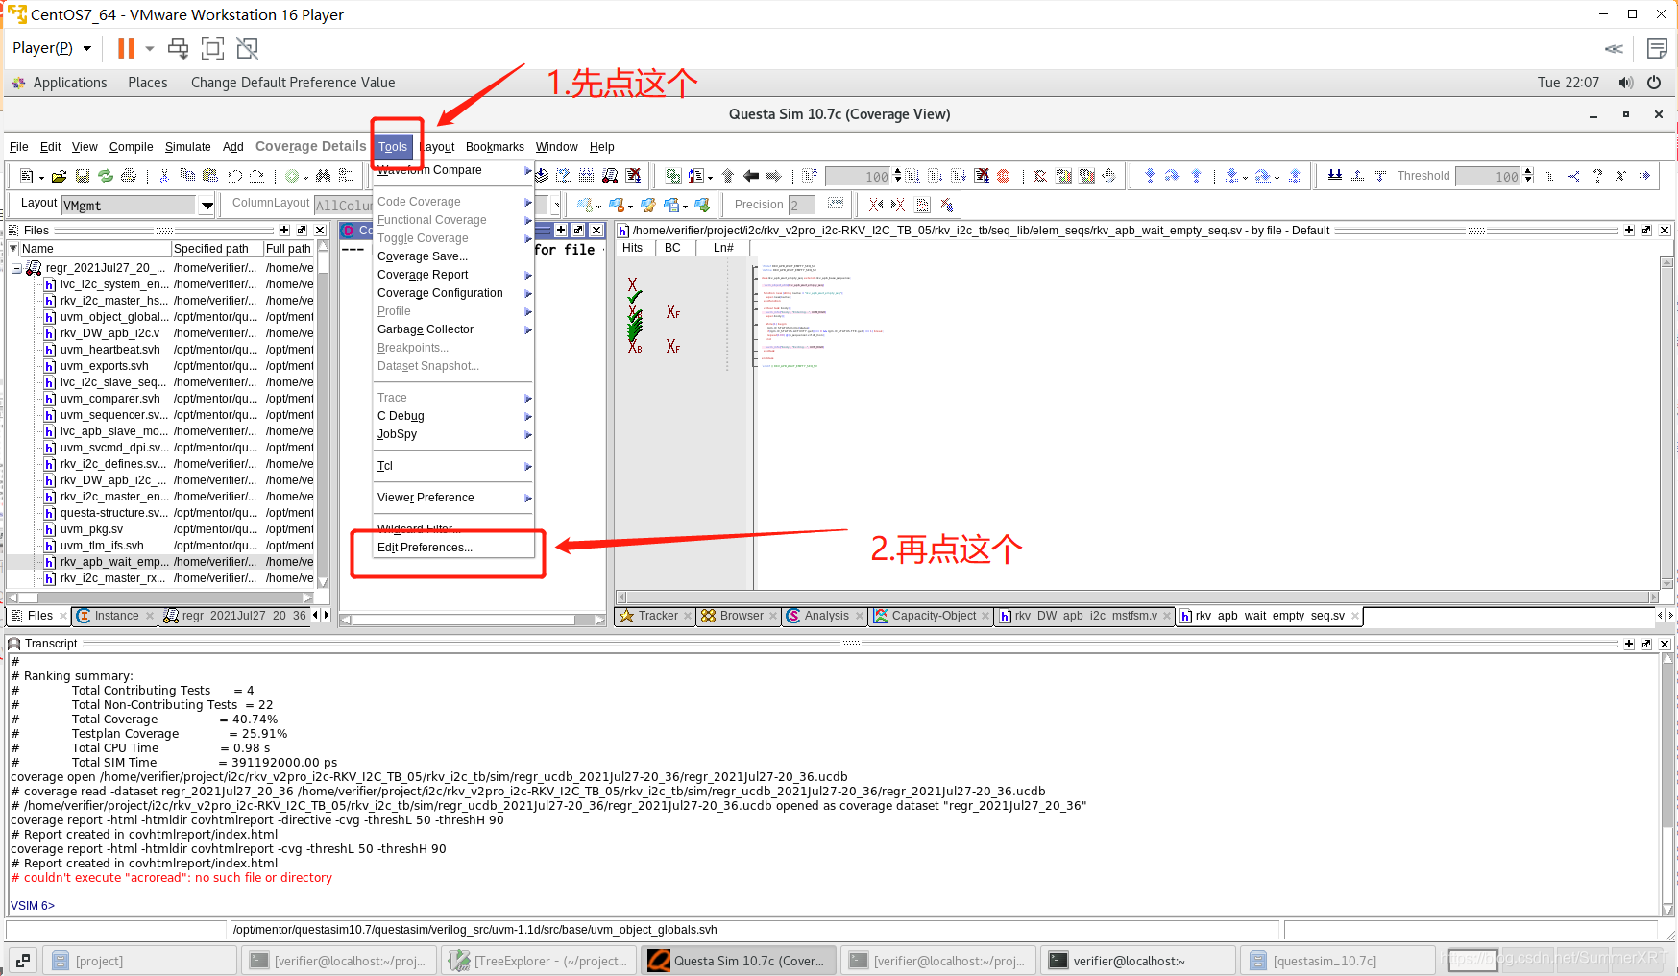Switch to the Instance tab
Viewport: 1678px width, 976px height.
tap(113, 616)
